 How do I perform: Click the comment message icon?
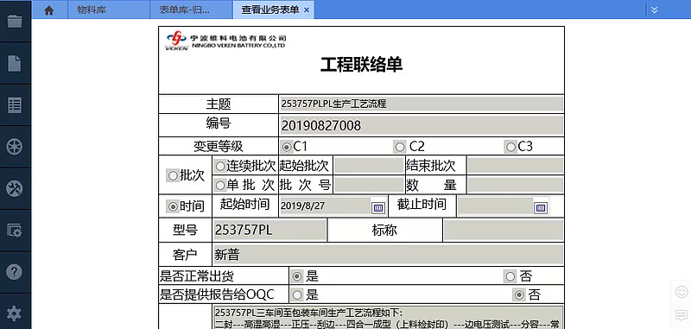681,315
